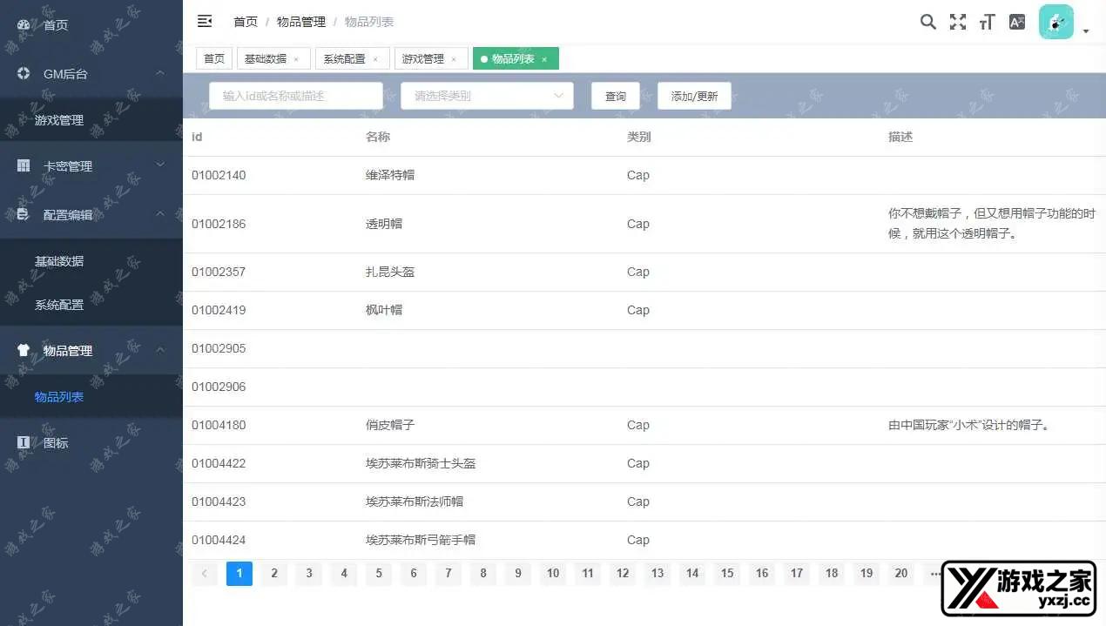This screenshot has width=1106, height=626.
Task: Click the 图标 sidebar menu icon
Action: pos(24,443)
